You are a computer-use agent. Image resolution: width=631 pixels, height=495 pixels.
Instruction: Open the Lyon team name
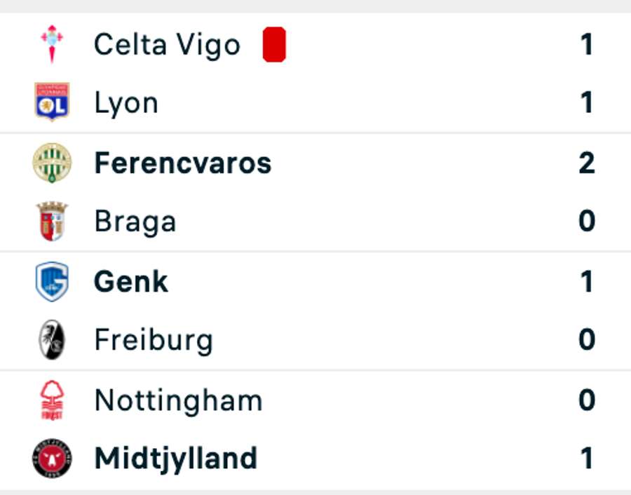[x=126, y=104]
